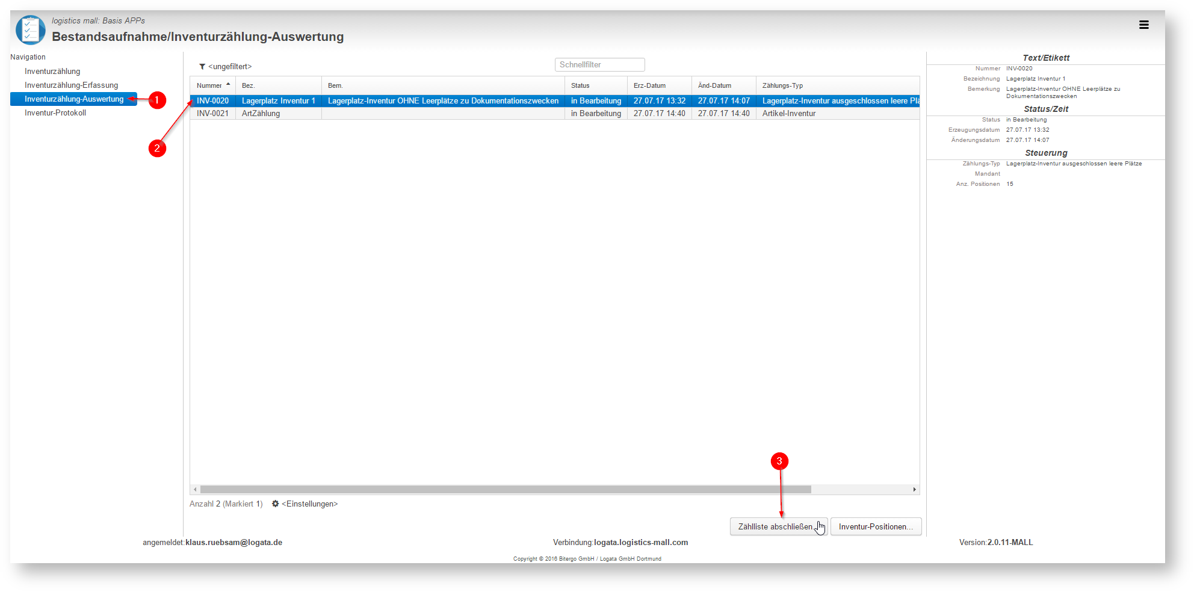This screenshot has width=1194, height=592.
Task: Click the Status value in details panel
Action: (x=1026, y=120)
